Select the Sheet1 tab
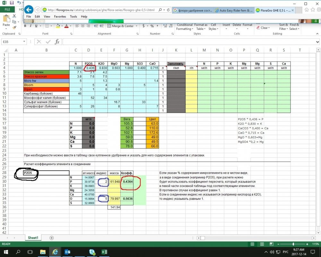This screenshot has width=321, height=257. click(x=33, y=238)
